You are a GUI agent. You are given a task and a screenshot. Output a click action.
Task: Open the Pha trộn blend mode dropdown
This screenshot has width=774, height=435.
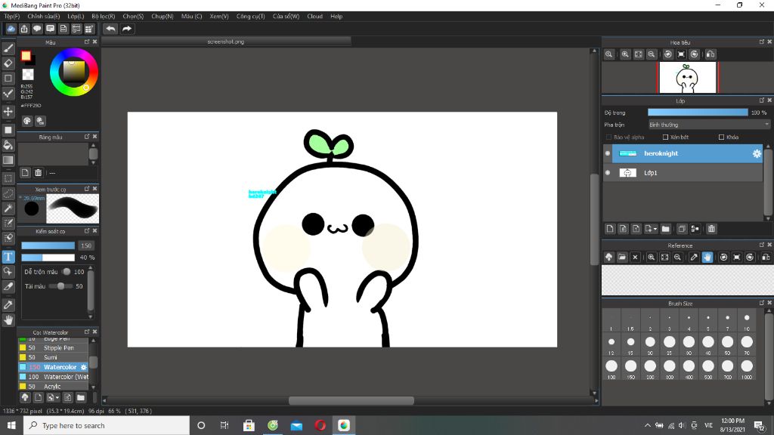(x=709, y=125)
